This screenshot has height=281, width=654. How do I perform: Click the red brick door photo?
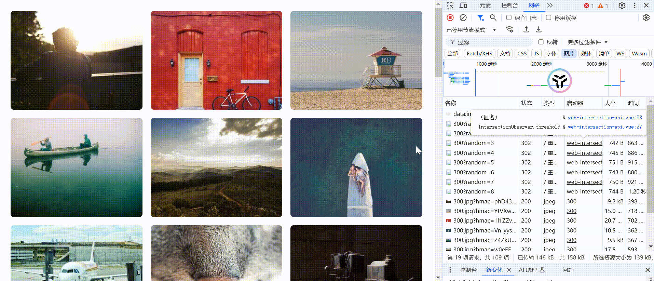pyautogui.click(x=216, y=60)
